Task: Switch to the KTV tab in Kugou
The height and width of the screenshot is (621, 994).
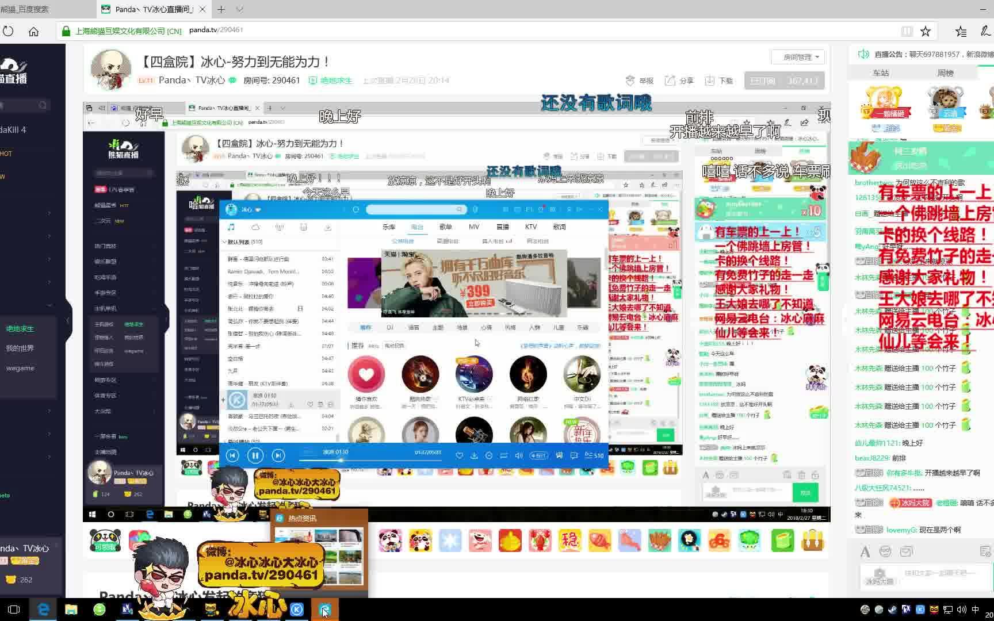Action: (x=531, y=227)
